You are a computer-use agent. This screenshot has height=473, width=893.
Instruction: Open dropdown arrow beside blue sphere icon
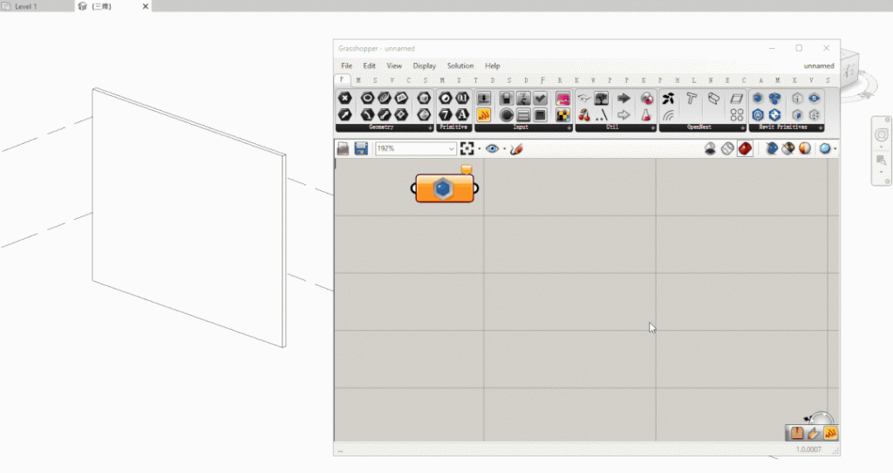click(x=835, y=149)
